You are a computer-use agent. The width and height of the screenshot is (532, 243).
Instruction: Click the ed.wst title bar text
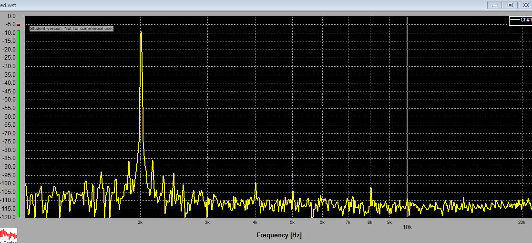pos(8,5)
